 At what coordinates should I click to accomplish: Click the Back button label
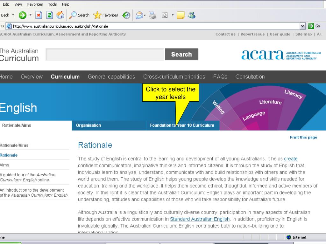(5, 15)
